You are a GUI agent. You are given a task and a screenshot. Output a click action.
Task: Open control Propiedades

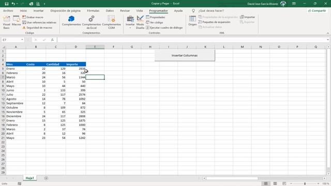pos(155,17)
